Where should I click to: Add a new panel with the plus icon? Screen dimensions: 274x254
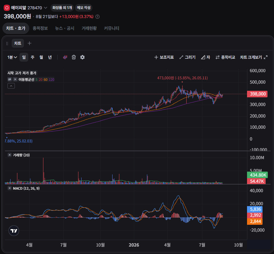pyautogui.click(x=29, y=43)
